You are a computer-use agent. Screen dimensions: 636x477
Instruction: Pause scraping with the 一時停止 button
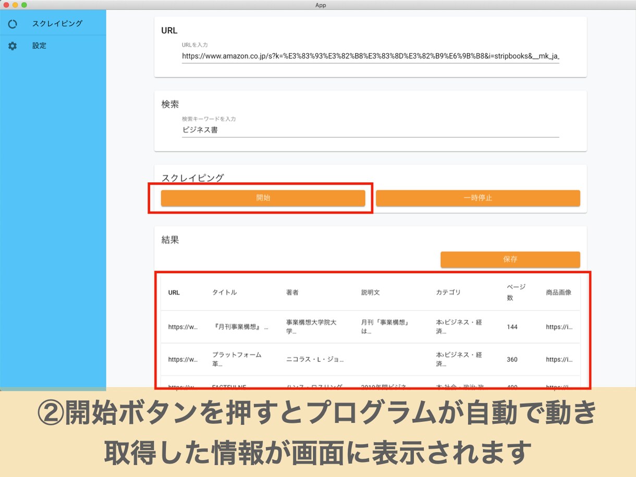coord(478,198)
